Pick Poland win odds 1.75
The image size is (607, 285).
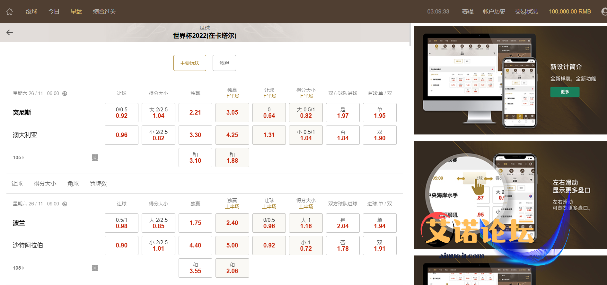tap(195, 223)
